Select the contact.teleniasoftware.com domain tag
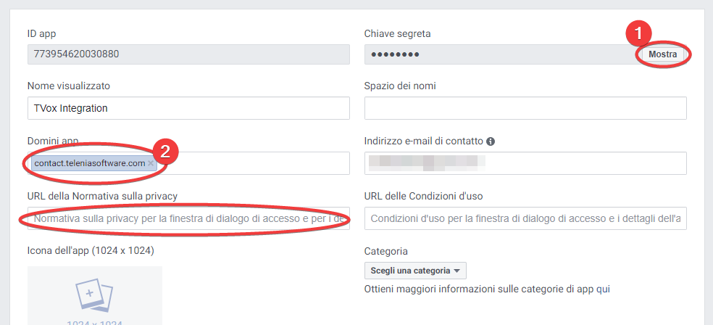The width and height of the screenshot is (713, 325). [x=90, y=163]
